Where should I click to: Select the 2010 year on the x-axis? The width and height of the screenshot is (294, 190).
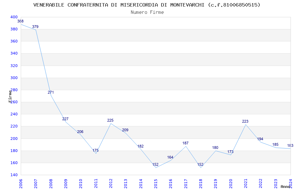coord(81,182)
